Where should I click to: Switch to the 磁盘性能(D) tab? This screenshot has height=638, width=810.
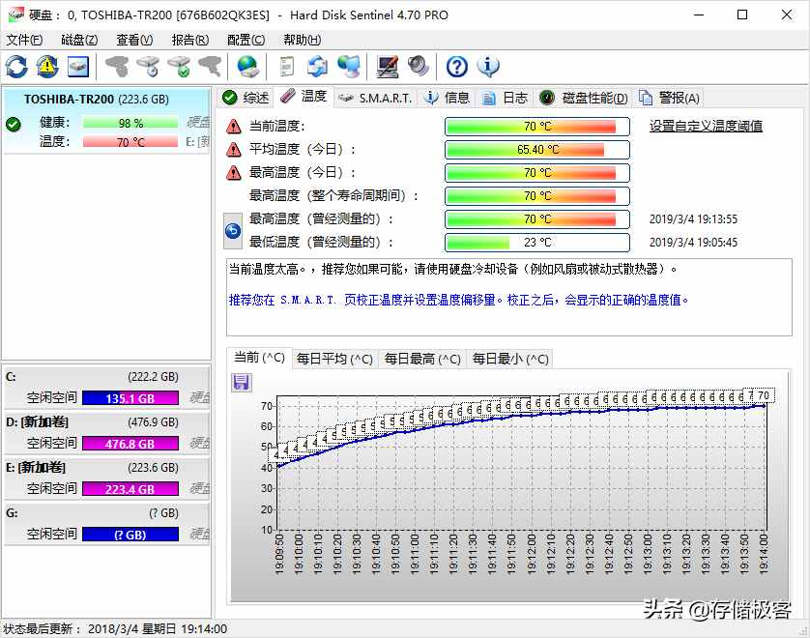click(x=584, y=98)
